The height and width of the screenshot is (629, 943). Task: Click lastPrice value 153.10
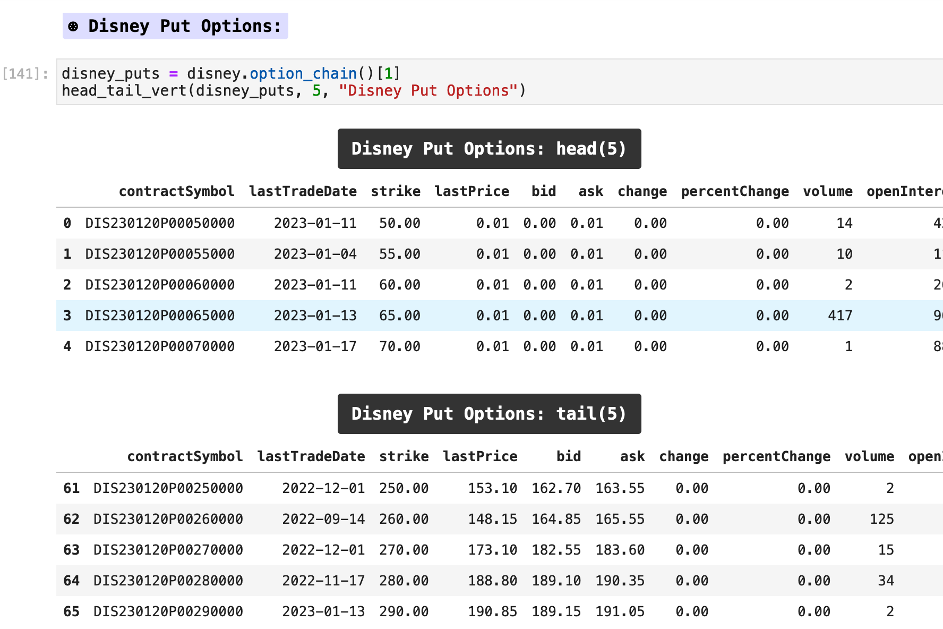click(x=493, y=488)
